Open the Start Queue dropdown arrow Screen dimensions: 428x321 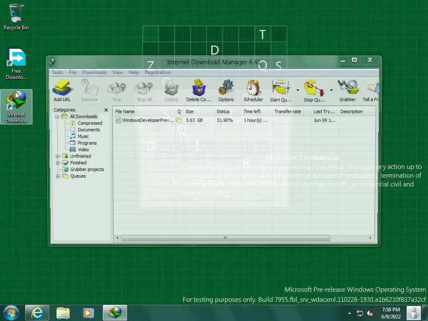coord(298,90)
